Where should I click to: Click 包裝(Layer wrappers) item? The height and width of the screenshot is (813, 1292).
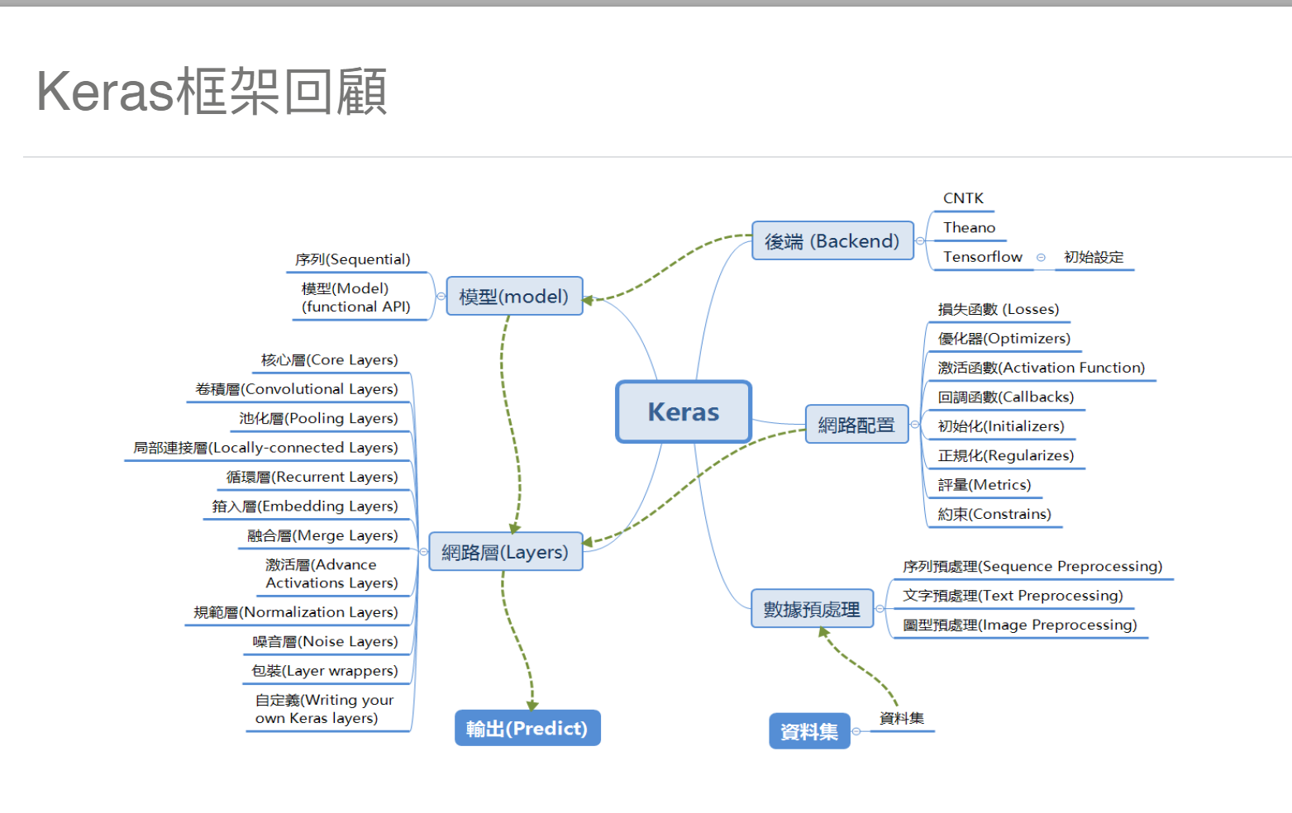click(x=324, y=671)
